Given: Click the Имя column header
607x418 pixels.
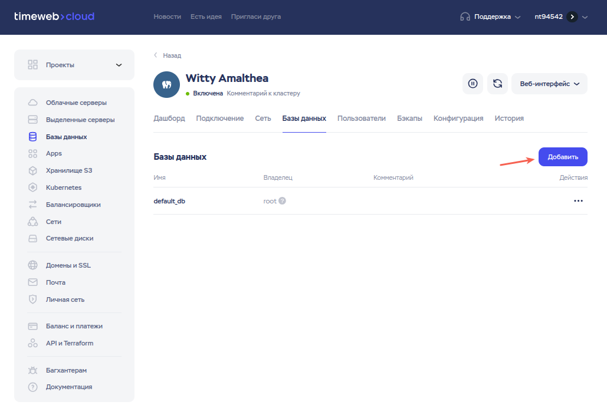Looking at the screenshot, I should (x=159, y=177).
